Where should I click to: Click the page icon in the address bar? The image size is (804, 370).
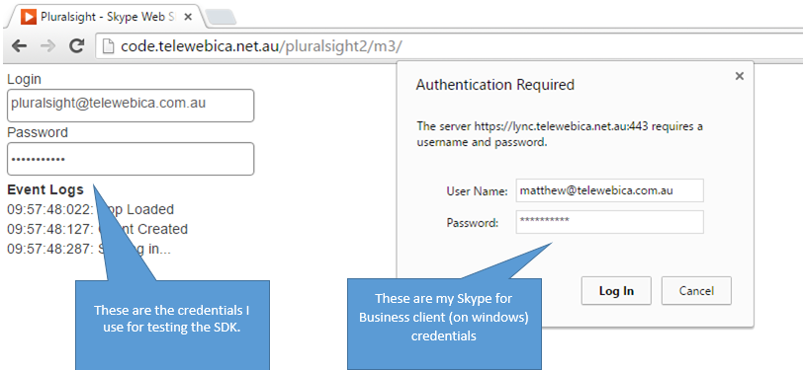pos(108,46)
